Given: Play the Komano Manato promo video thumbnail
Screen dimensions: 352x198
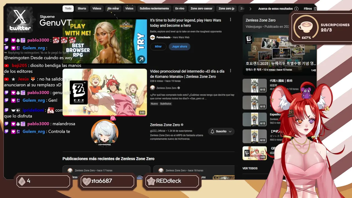Looking at the screenshot, I should [x=105, y=92].
